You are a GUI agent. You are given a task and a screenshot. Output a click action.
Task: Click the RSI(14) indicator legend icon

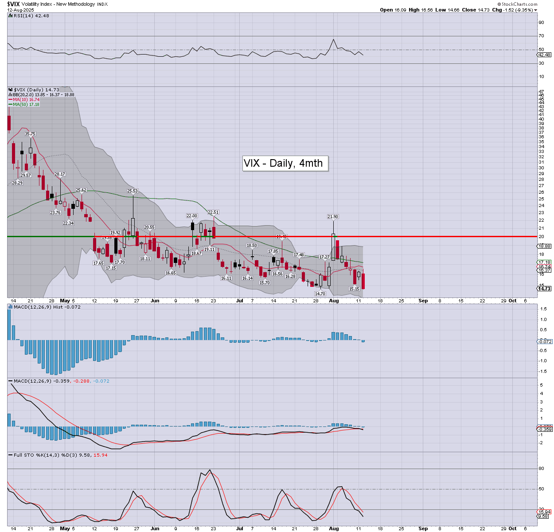tap(11, 16)
